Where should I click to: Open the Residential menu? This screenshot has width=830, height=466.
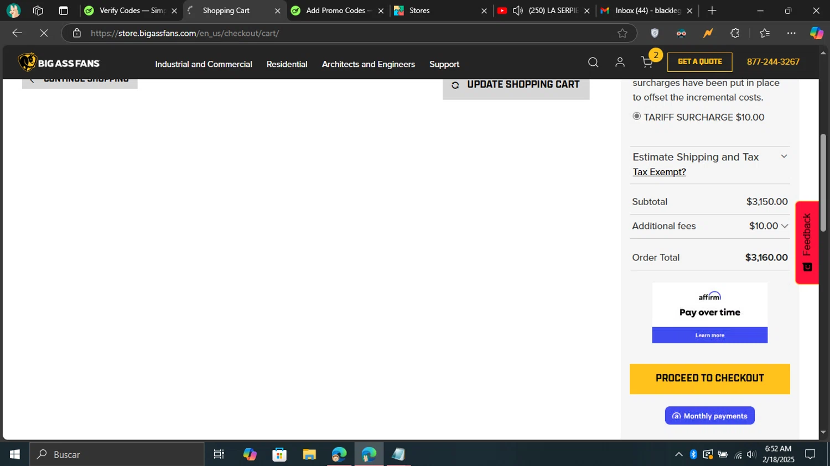[287, 64]
